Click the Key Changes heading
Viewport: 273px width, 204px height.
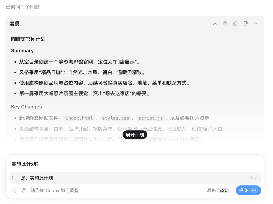[x=27, y=107]
